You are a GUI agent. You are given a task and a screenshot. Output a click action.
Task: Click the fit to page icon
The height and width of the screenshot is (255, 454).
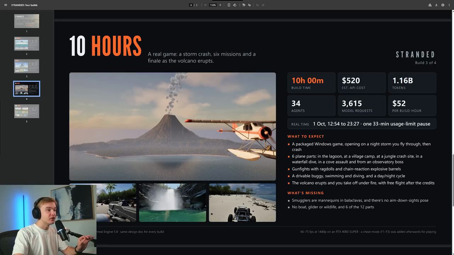pos(229,5)
